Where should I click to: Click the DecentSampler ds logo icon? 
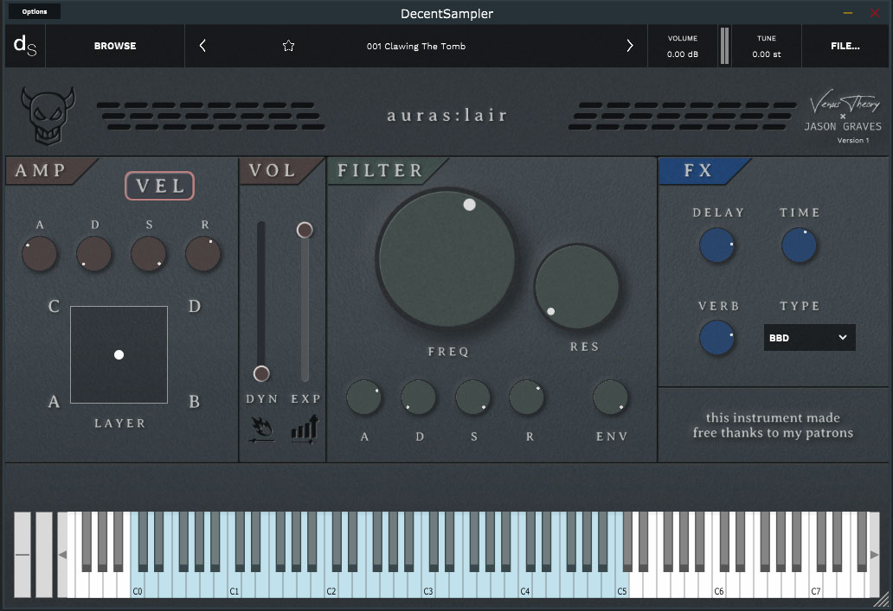(x=25, y=46)
